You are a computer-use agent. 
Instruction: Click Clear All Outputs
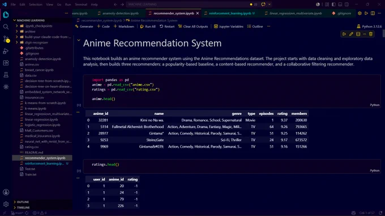(x=193, y=27)
